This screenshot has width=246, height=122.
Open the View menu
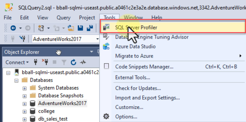[x=42, y=18]
